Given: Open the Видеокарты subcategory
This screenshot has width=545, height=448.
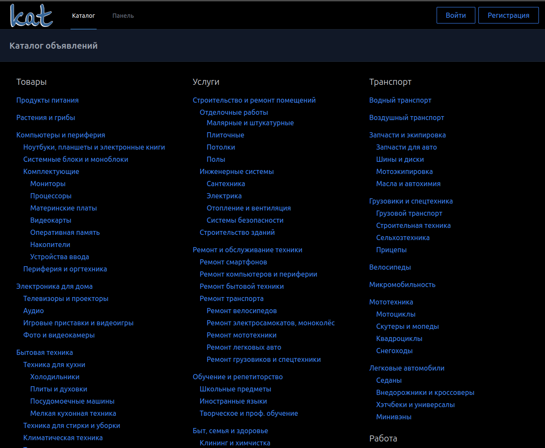Looking at the screenshot, I should [50, 220].
